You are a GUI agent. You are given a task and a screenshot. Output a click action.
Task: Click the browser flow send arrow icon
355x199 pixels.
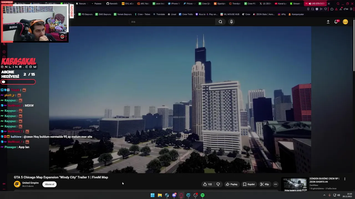pyautogui.click(x=321, y=9)
